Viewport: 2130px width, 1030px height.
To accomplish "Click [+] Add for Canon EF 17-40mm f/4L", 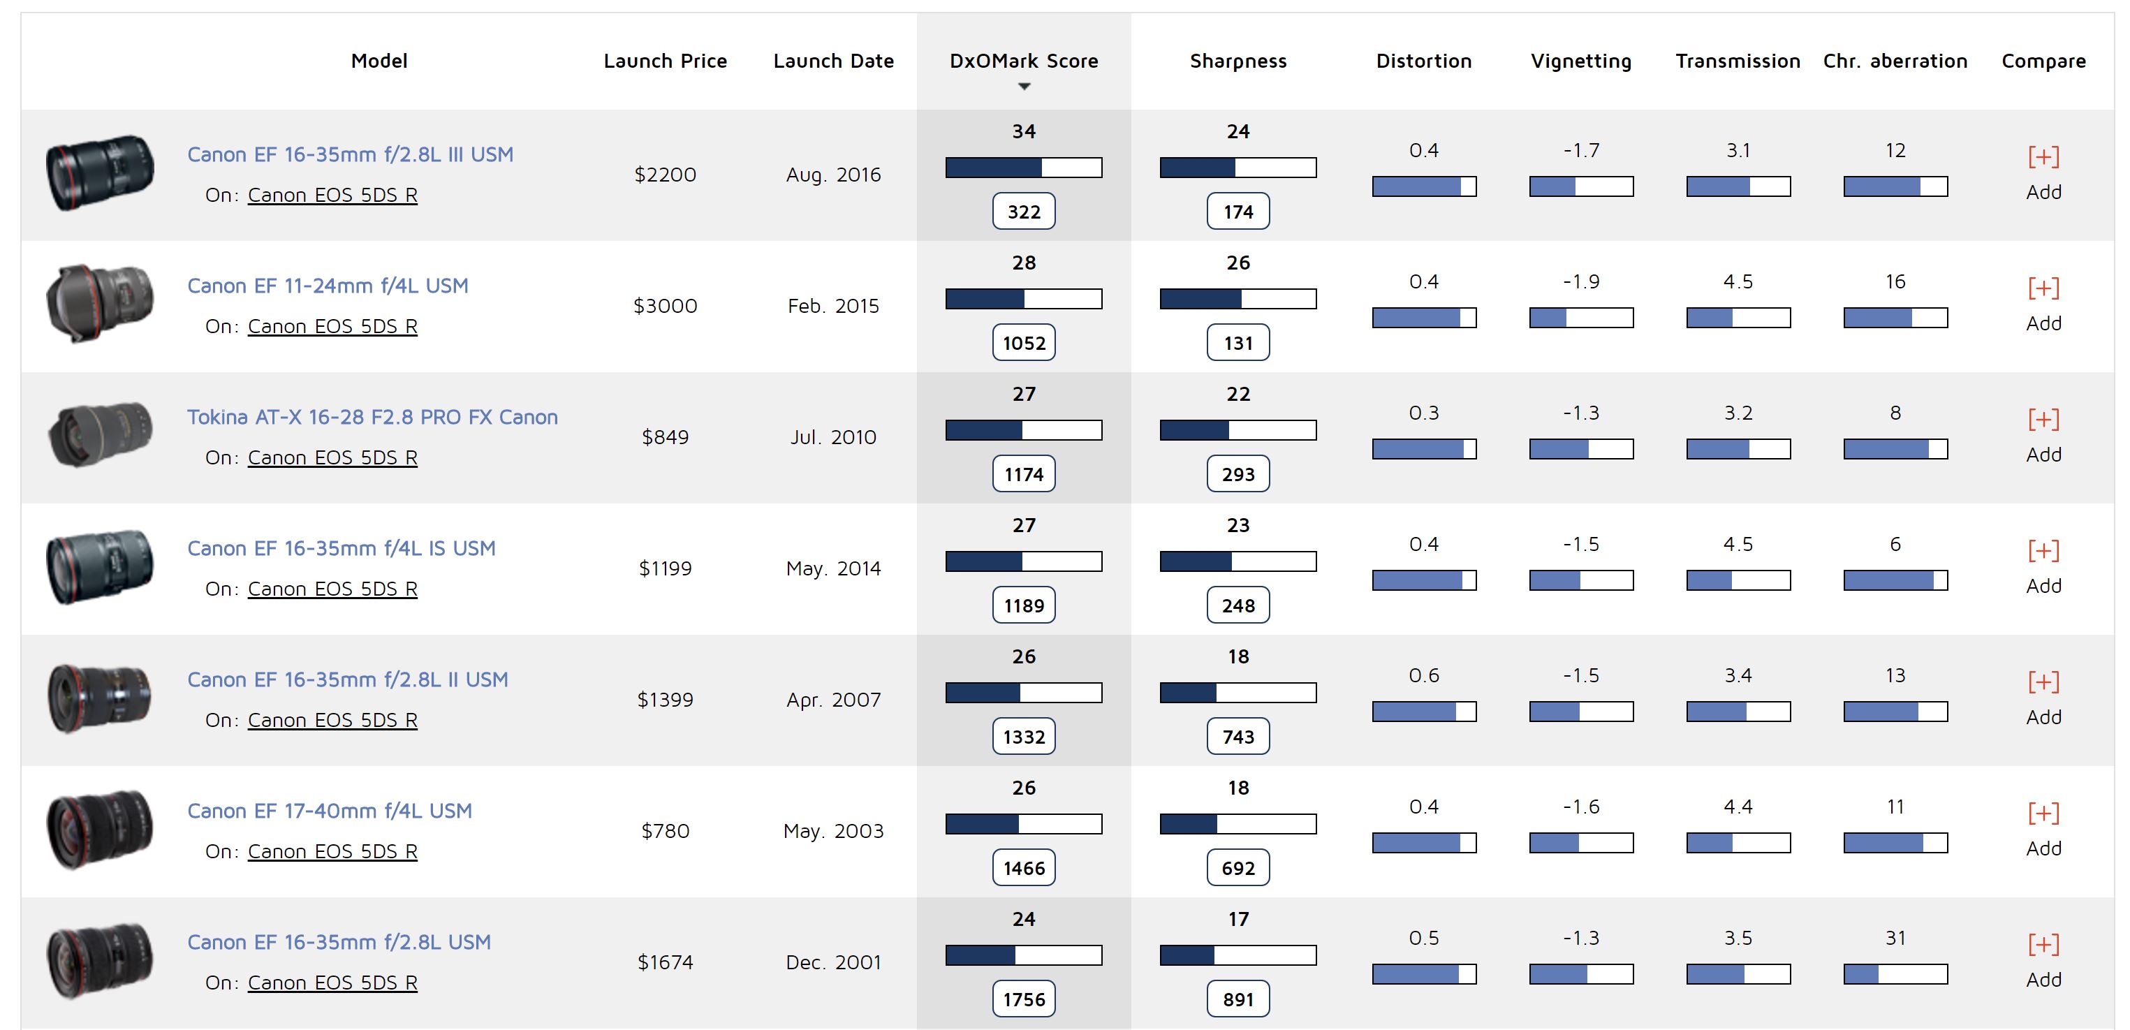I will coord(2042,814).
